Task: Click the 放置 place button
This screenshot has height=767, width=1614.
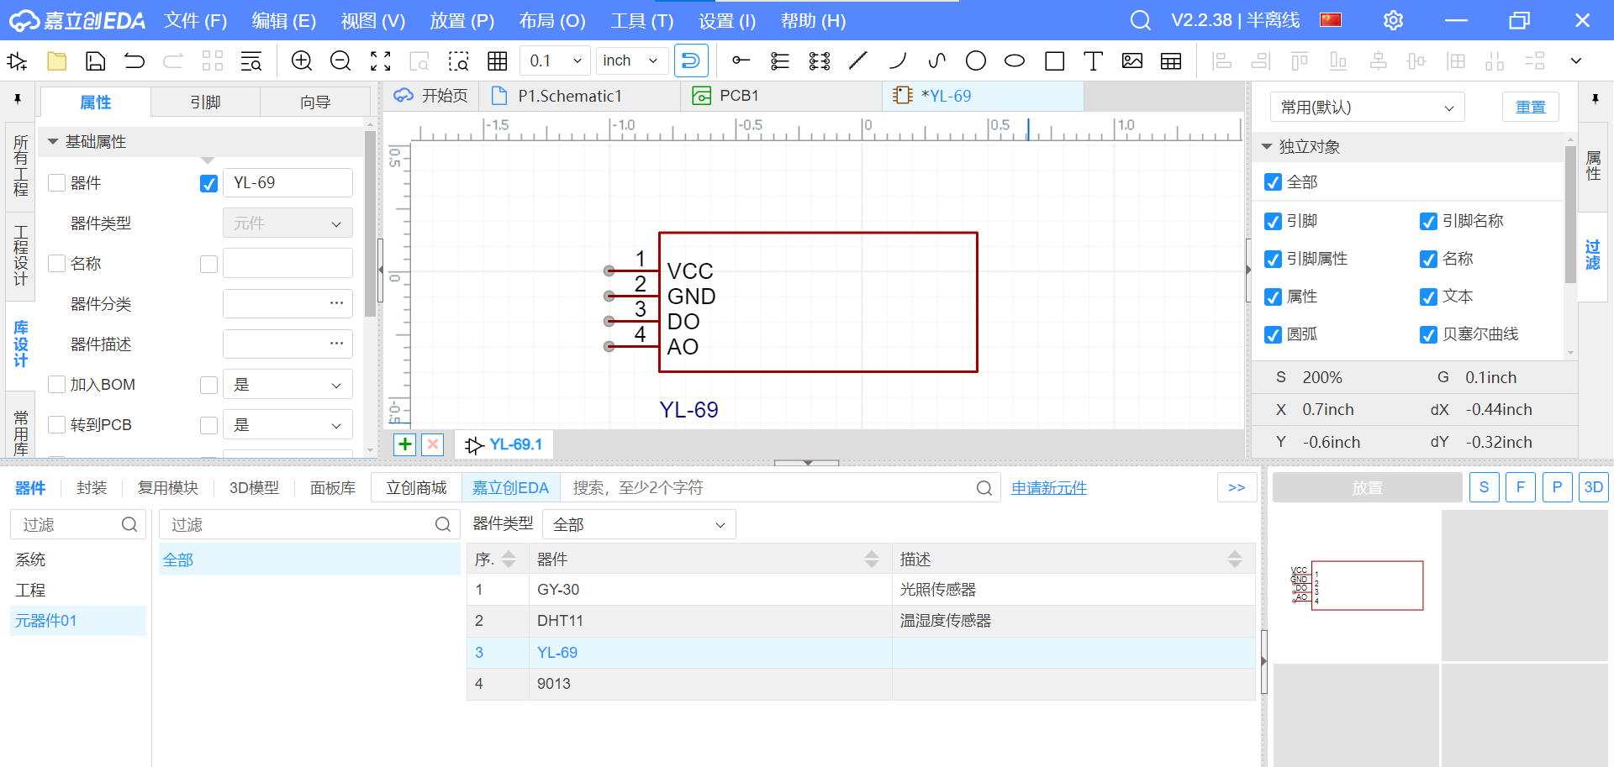Action: (1367, 487)
